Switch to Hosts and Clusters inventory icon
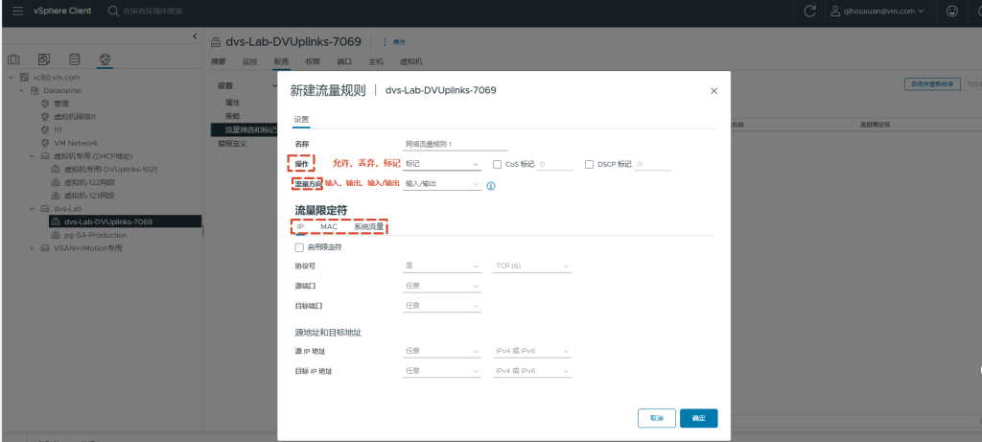Viewport: 982px width, 442px height. tap(13, 59)
